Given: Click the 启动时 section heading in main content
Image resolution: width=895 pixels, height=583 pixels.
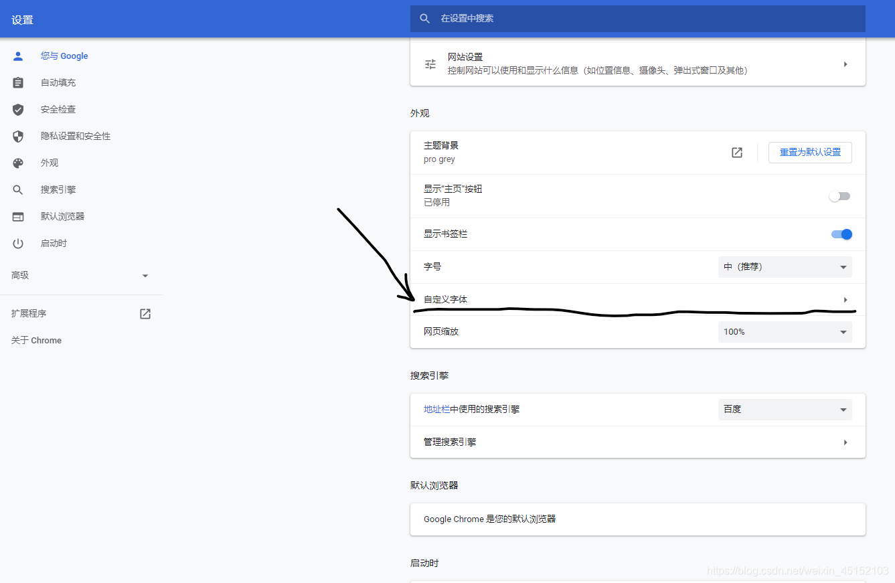Looking at the screenshot, I should click(424, 564).
